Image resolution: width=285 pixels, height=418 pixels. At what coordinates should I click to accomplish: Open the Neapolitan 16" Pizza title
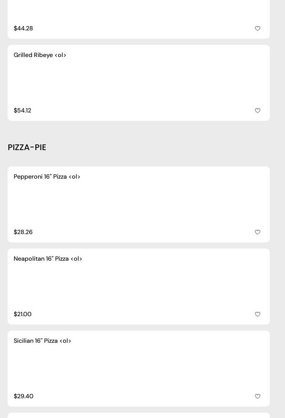[48, 259]
